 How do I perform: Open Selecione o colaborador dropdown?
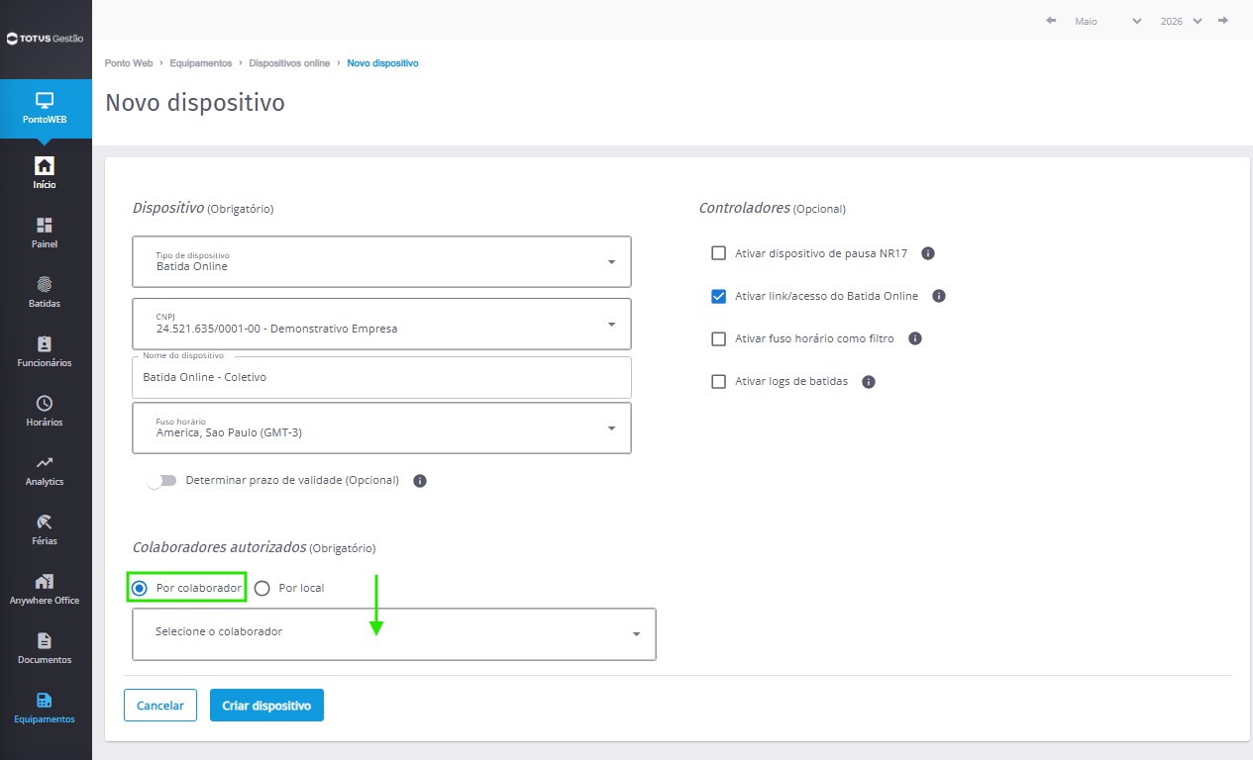pyautogui.click(x=394, y=633)
